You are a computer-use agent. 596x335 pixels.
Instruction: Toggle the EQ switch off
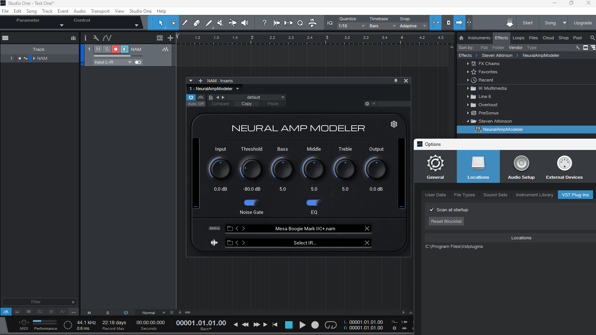(x=314, y=203)
